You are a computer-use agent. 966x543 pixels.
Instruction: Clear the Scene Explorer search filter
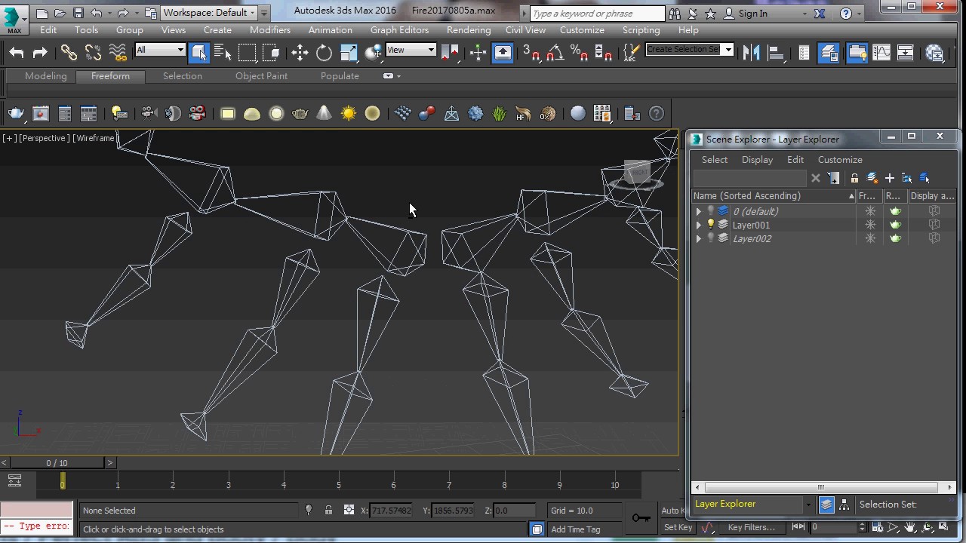[x=816, y=178]
